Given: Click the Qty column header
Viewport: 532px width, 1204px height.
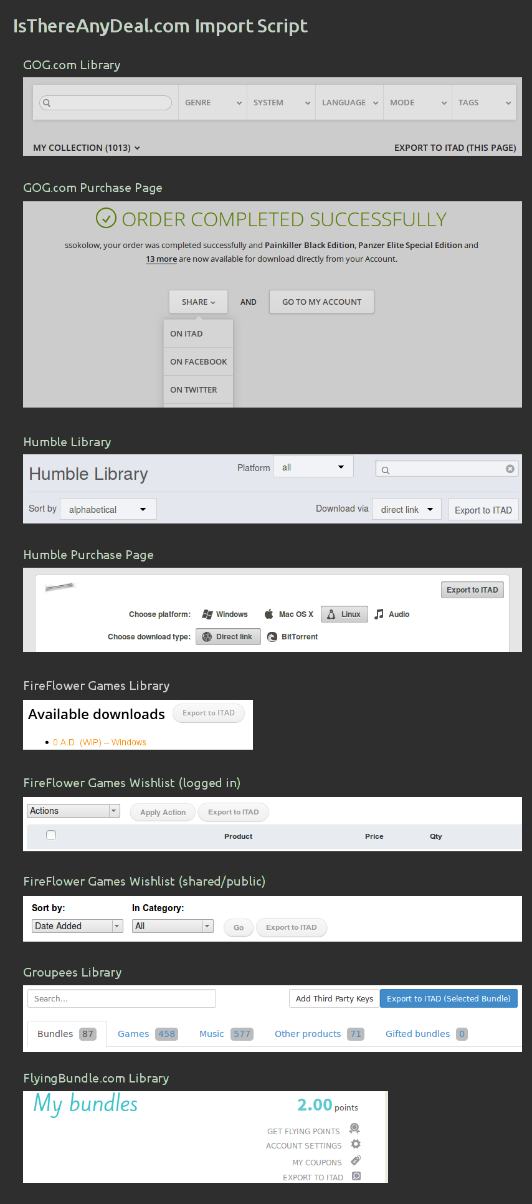Looking at the screenshot, I should [x=435, y=836].
